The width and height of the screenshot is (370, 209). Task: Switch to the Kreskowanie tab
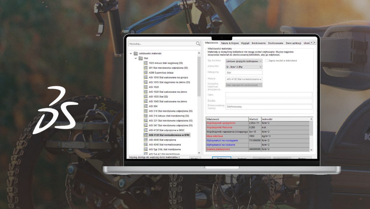click(258, 43)
